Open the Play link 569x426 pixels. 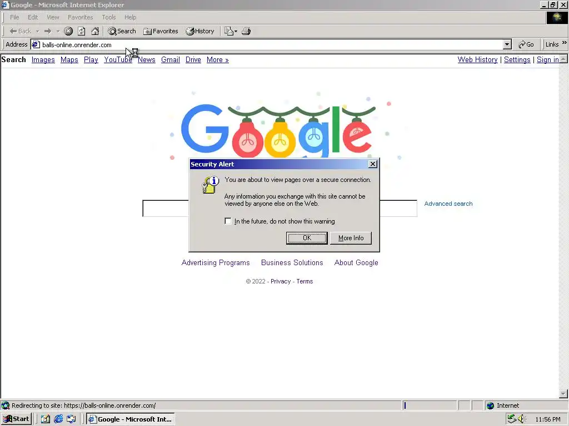[91, 60]
